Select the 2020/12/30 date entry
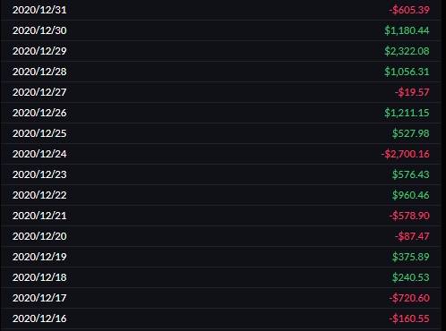This screenshot has width=446, height=331. [x=39, y=30]
